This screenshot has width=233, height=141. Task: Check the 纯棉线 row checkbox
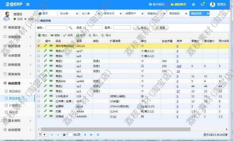[39, 116]
